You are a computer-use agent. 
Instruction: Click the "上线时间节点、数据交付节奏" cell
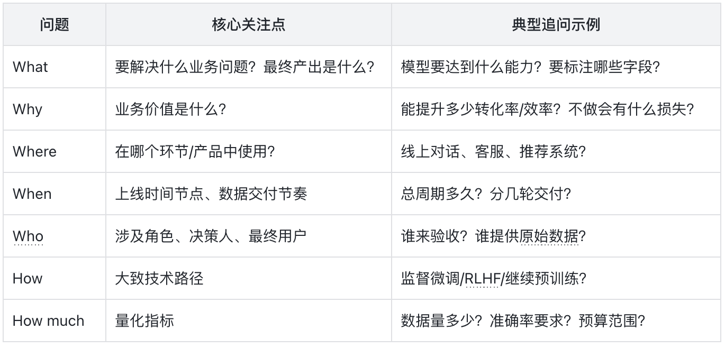tap(211, 194)
